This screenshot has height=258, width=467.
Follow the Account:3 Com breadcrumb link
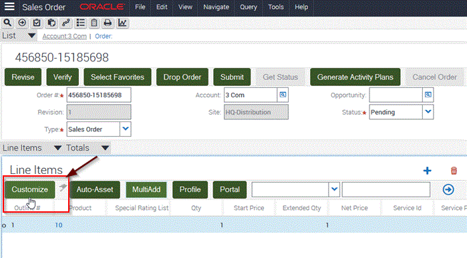click(64, 36)
